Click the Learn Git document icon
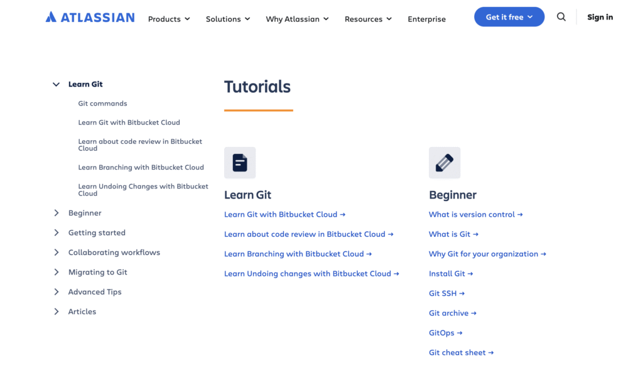 pos(239,162)
